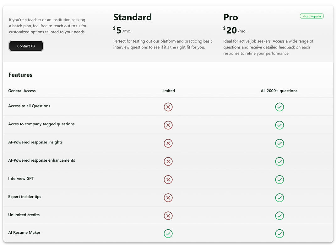Click Pro checkmark for AI Resume Maker
The image size is (336, 245).
point(279,233)
